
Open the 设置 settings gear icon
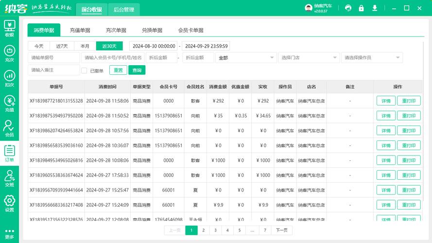9,204
